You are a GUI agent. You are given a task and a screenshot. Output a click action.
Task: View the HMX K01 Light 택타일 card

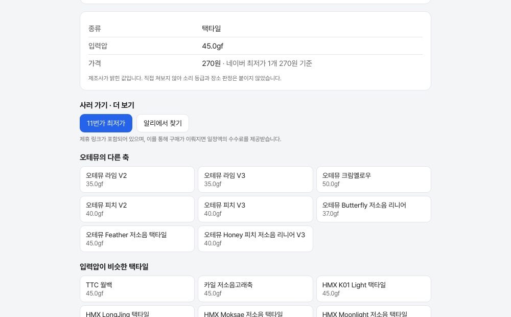point(374,289)
